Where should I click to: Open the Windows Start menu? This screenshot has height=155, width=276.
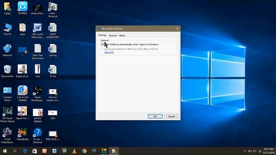pyautogui.click(x=5, y=151)
